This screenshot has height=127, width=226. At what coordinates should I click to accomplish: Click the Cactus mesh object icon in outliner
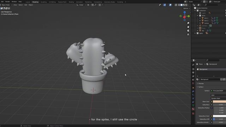(203, 23)
